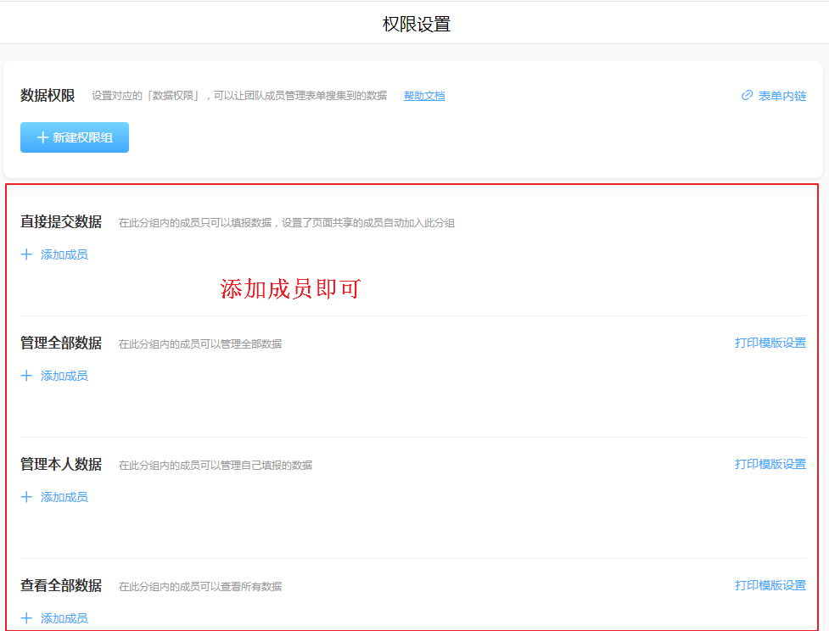Click plus icon under 管理全部数据 section

pos(26,376)
